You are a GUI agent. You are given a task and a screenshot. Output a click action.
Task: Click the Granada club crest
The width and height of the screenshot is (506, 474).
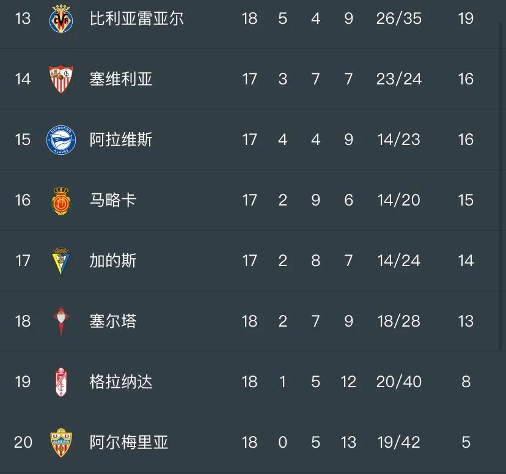(61, 382)
